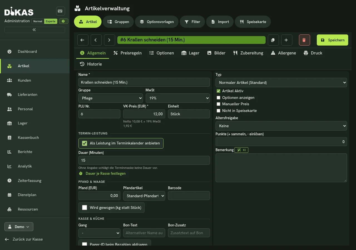The width and height of the screenshot is (356, 250).
Task: Open Dashboard in the sidebar
Action: (35, 51)
